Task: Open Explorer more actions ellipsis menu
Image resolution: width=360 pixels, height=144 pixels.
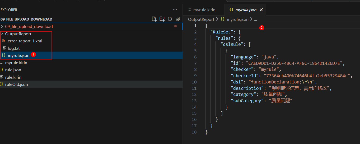Action: (175, 10)
